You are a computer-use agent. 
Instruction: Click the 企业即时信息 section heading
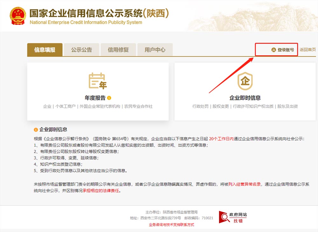click(x=53, y=130)
